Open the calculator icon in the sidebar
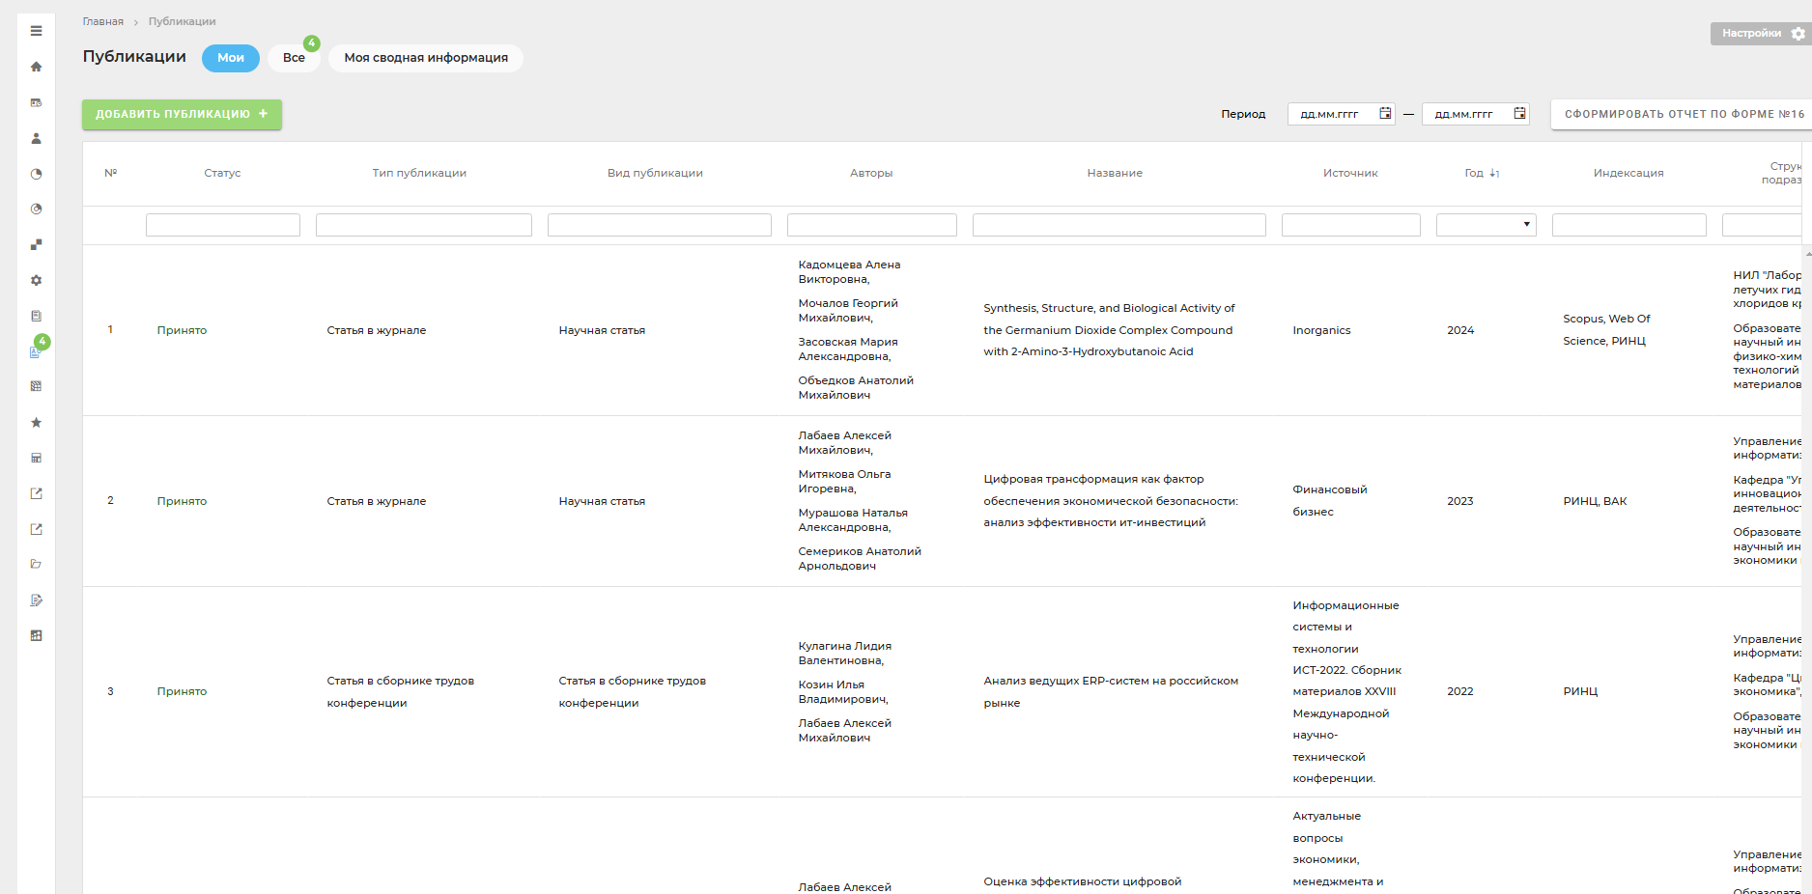 tap(36, 458)
